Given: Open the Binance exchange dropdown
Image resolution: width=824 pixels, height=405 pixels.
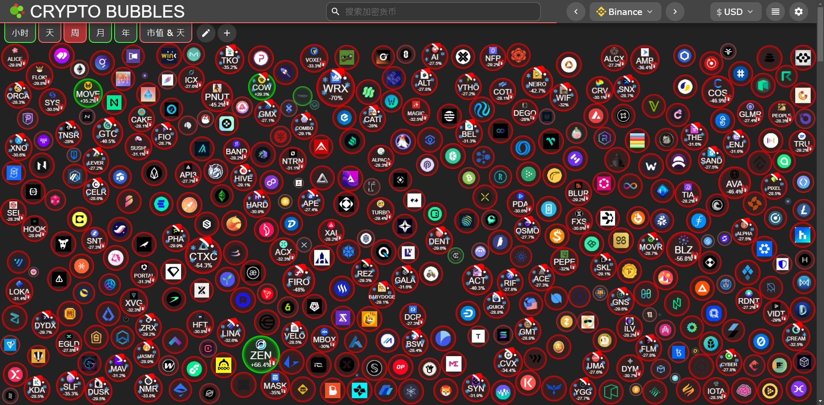Looking at the screenshot, I should pyautogui.click(x=625, y=12).
